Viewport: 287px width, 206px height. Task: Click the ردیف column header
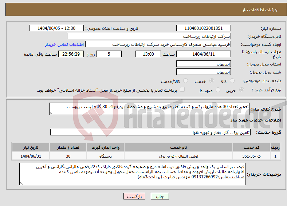coord(275,147)
